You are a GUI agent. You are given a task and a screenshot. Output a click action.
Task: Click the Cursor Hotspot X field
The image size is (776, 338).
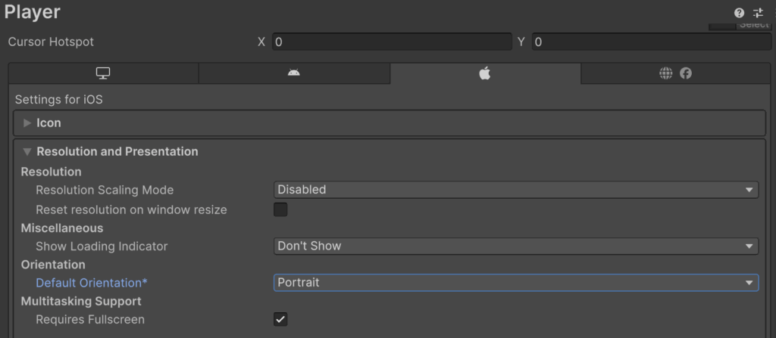point(392,42)
